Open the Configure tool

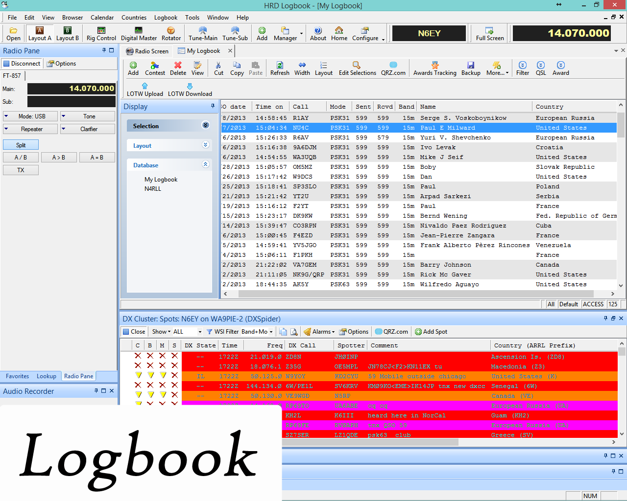pos(365,34)
